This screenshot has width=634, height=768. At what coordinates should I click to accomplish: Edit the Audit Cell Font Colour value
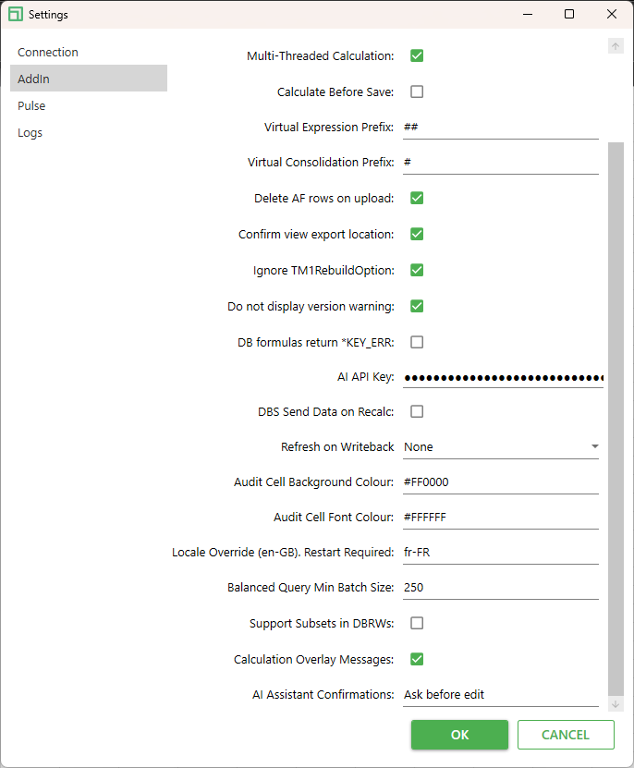pos(501,518)
